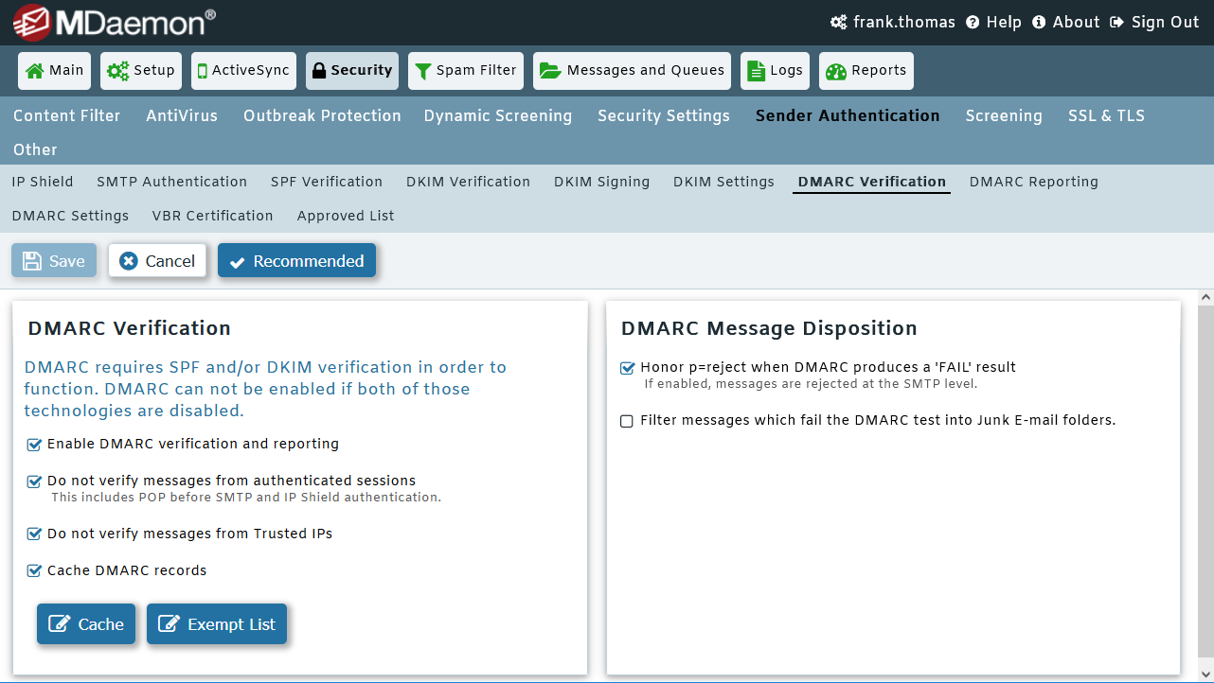This screenshot has height=683, width=1214.
Task: Disable Honor p=reject on DMARC FAIL
Action: click(627, 367)
